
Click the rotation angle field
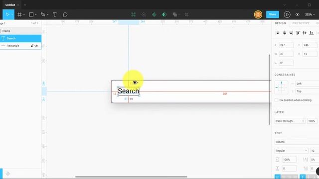286,63
